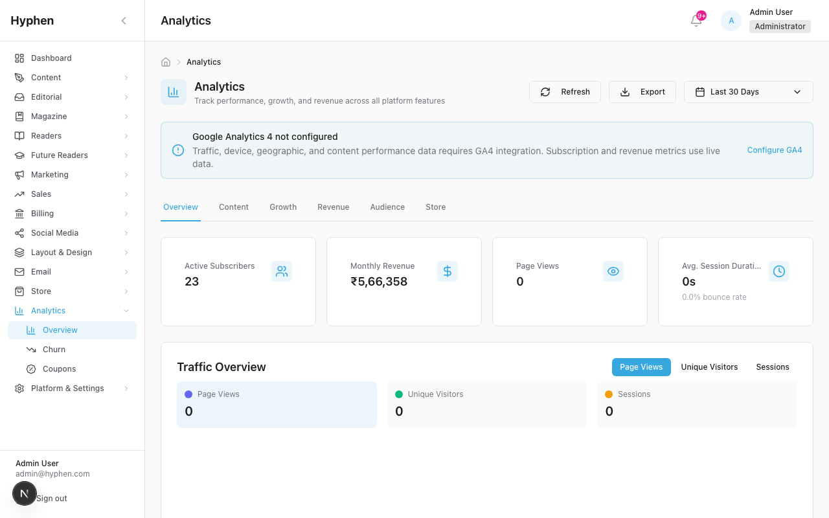Click the Page Views eye icon
Screen dimensions: 829x518
(x=613, y=271)
